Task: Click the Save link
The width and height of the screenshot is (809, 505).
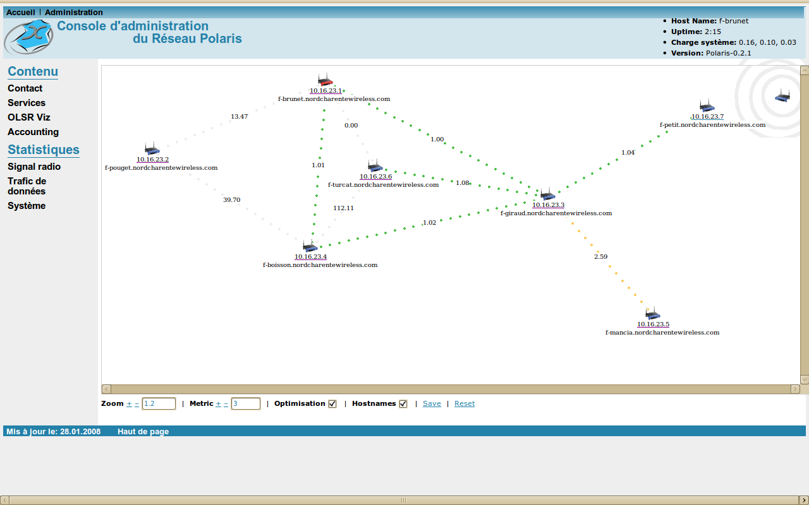Action: pyautogui.click(x=432, y=404)
